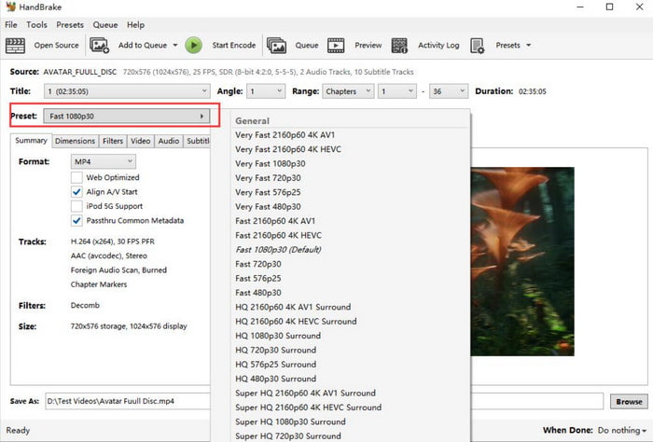The image size is (653, 442).
Task: Open the start chapter dropdown showing 1
Action: [397, 91]
